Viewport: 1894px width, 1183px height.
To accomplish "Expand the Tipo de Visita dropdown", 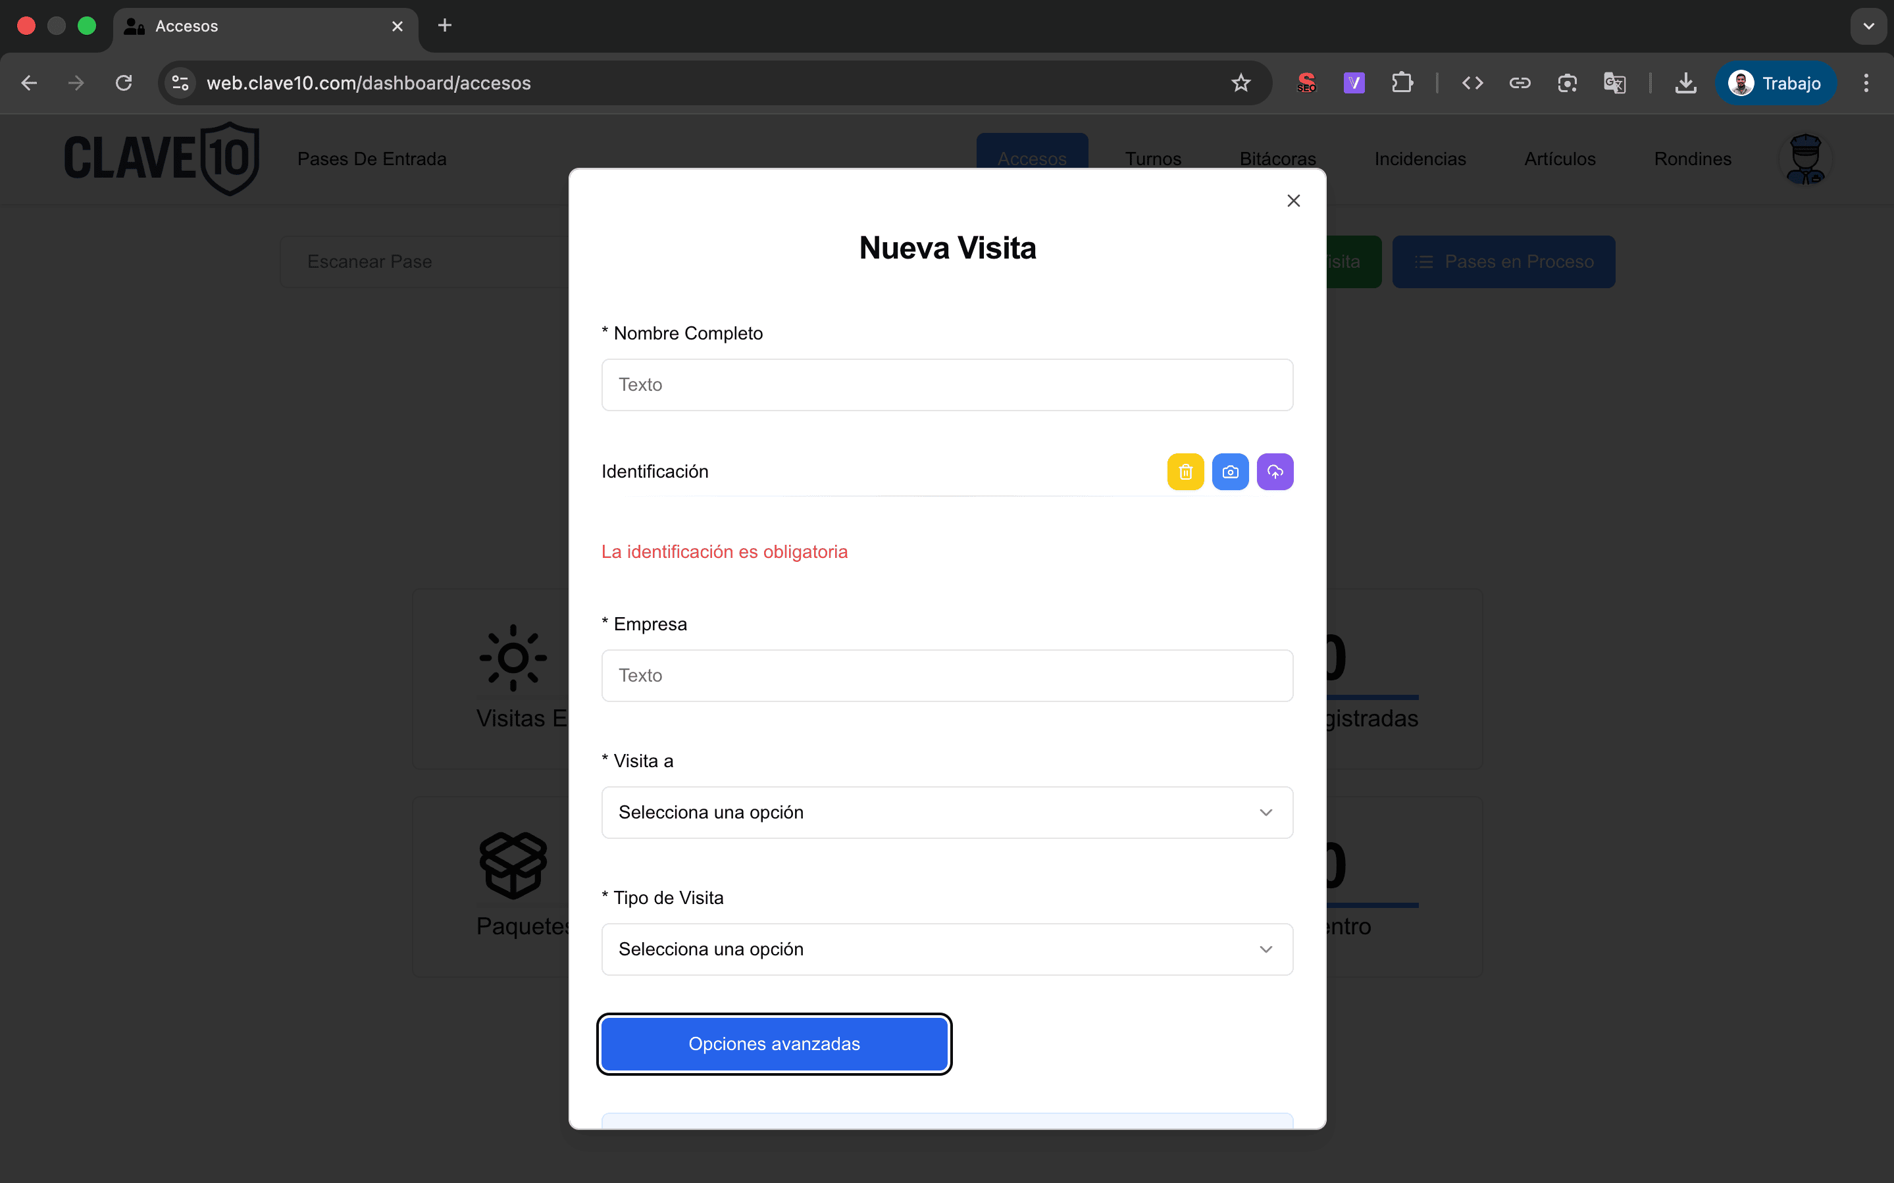I will coord(946,949).
